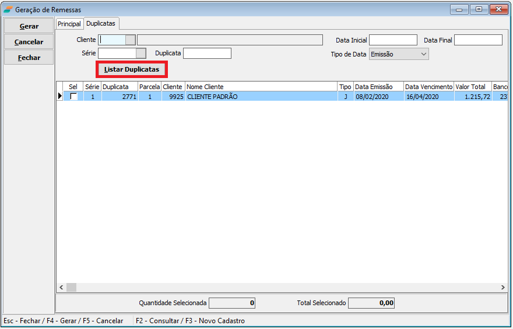Click the Série lookup button
The height and width of the screenshot is (329, 513).
(x=140, y=54)
